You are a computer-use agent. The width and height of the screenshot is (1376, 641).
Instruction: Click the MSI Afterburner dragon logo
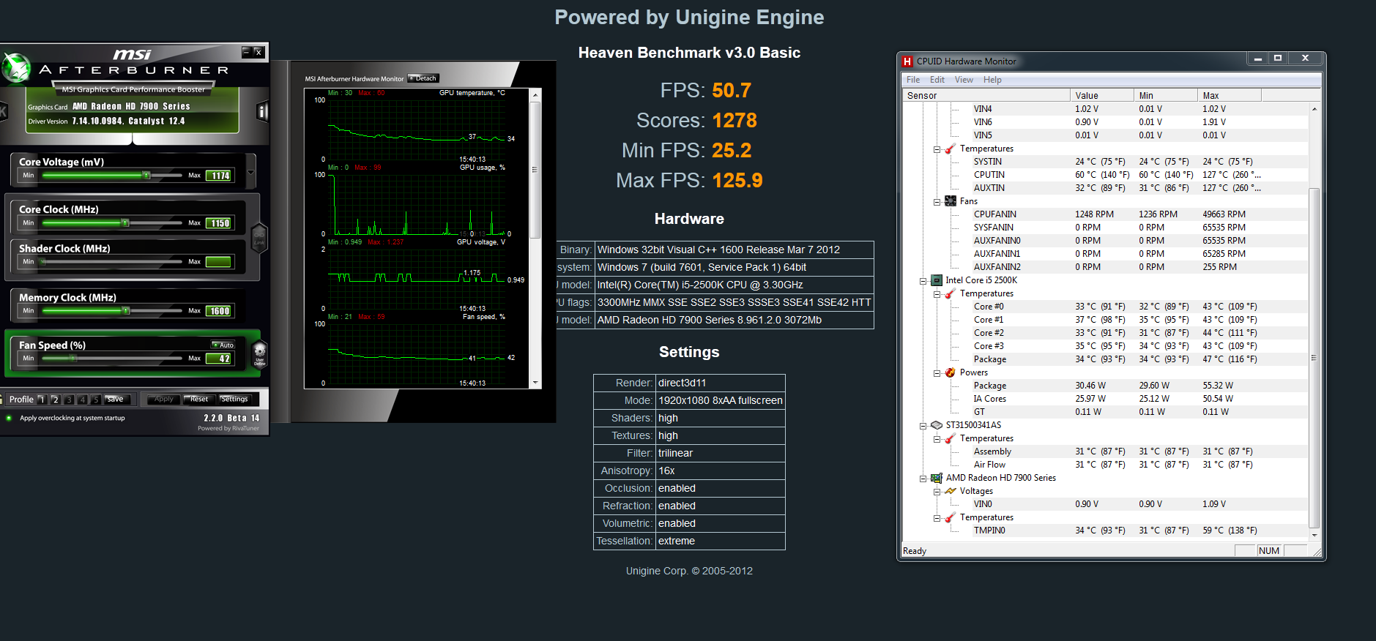tap(16, 68)
